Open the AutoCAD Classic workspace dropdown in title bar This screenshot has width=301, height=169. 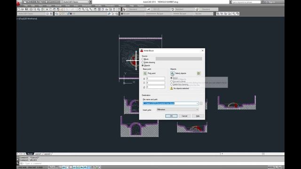[x=75, y=2]
